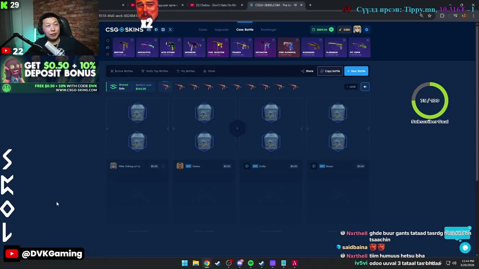Click bot Isamu player avatar
This screenshot has height=269, width=479.
[180, 166]
